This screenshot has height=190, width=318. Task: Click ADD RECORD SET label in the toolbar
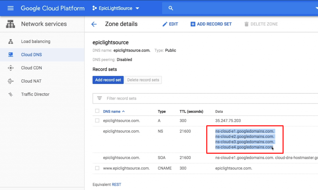(x=214, y=24)
